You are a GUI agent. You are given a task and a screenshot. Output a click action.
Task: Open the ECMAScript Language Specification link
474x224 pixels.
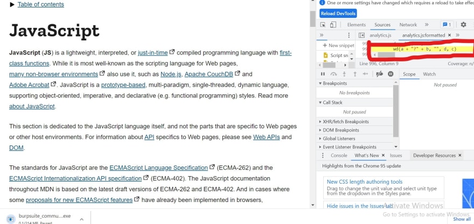159,167
